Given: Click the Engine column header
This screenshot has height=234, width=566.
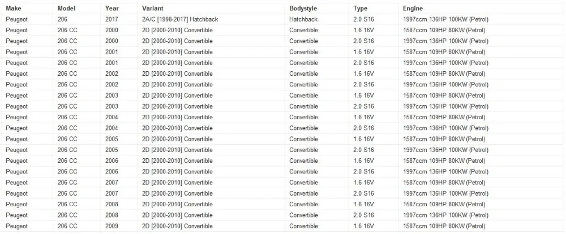Looking at the screenshot, I should pos(413,8).
